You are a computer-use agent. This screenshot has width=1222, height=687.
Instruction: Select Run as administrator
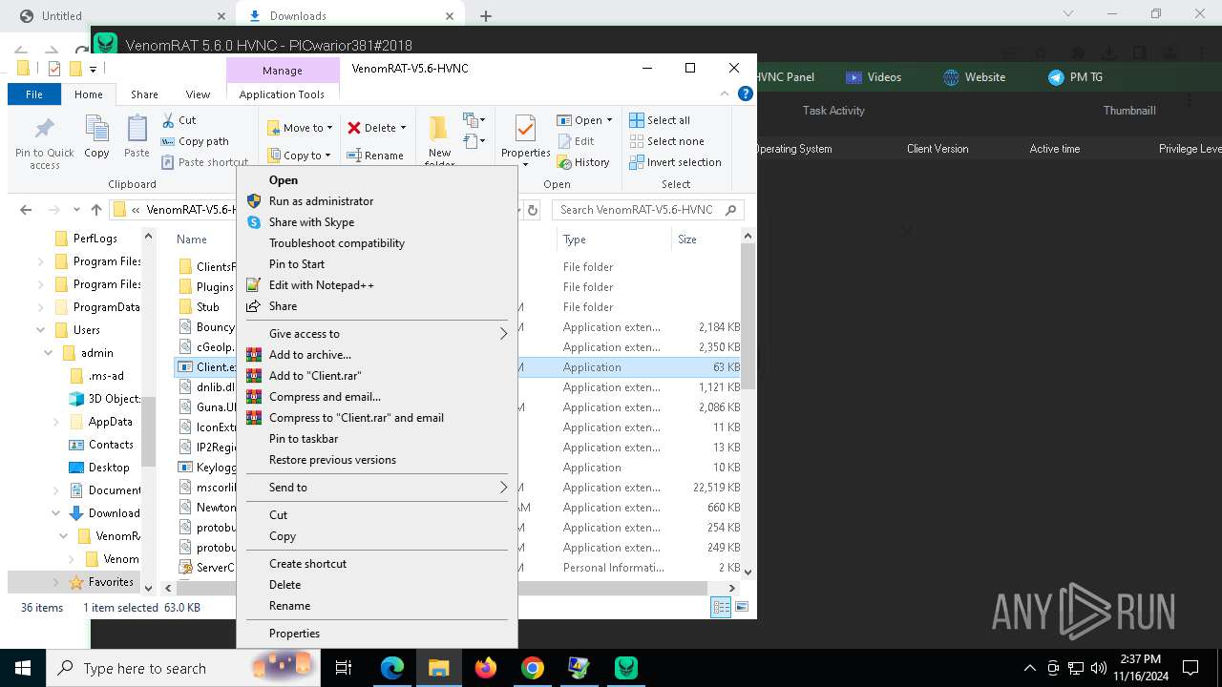click(377, 201)
